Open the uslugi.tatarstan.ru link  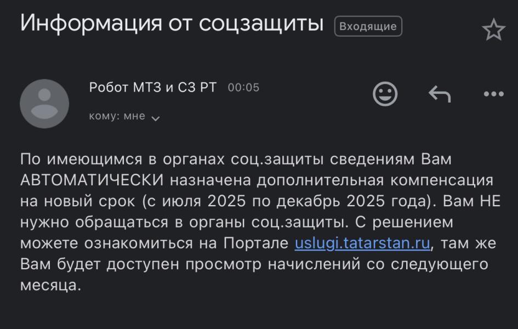click(x=362, y=243)
